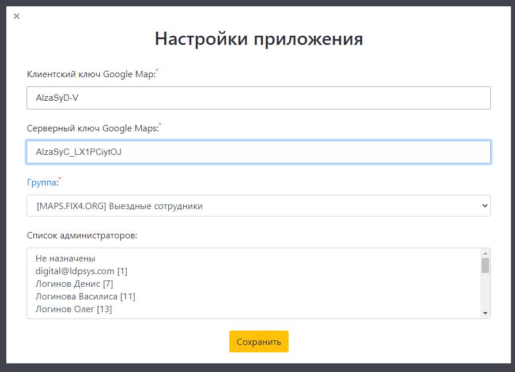Viewport: 515px width, 372px height.
Task: Select Логинов Денис [7] as administrator
Action: (x=74, y=283)
